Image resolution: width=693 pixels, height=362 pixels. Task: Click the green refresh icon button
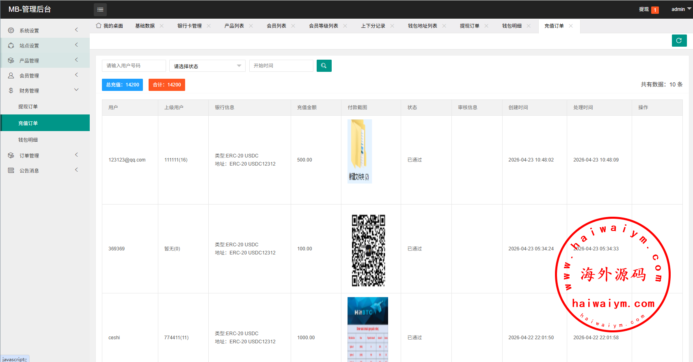click(x=679, y=41)
